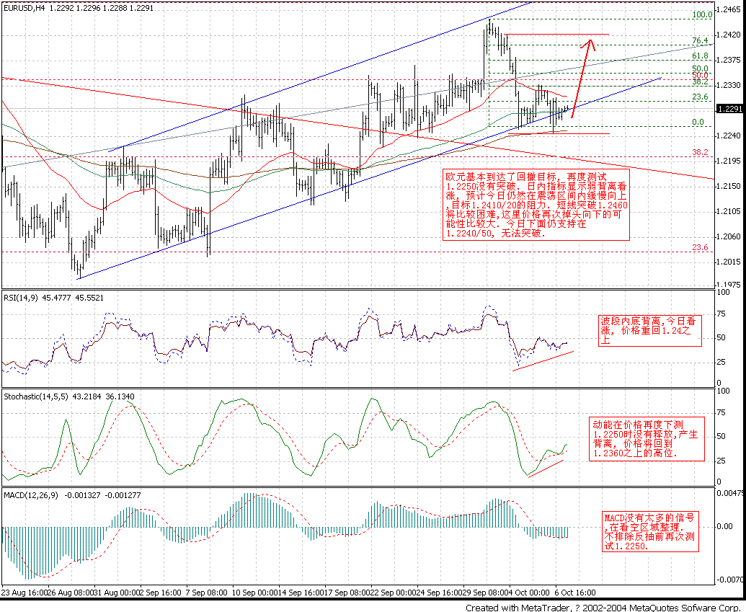Click the Stochastic(14,5,5) indicator label

pos(36,396)
